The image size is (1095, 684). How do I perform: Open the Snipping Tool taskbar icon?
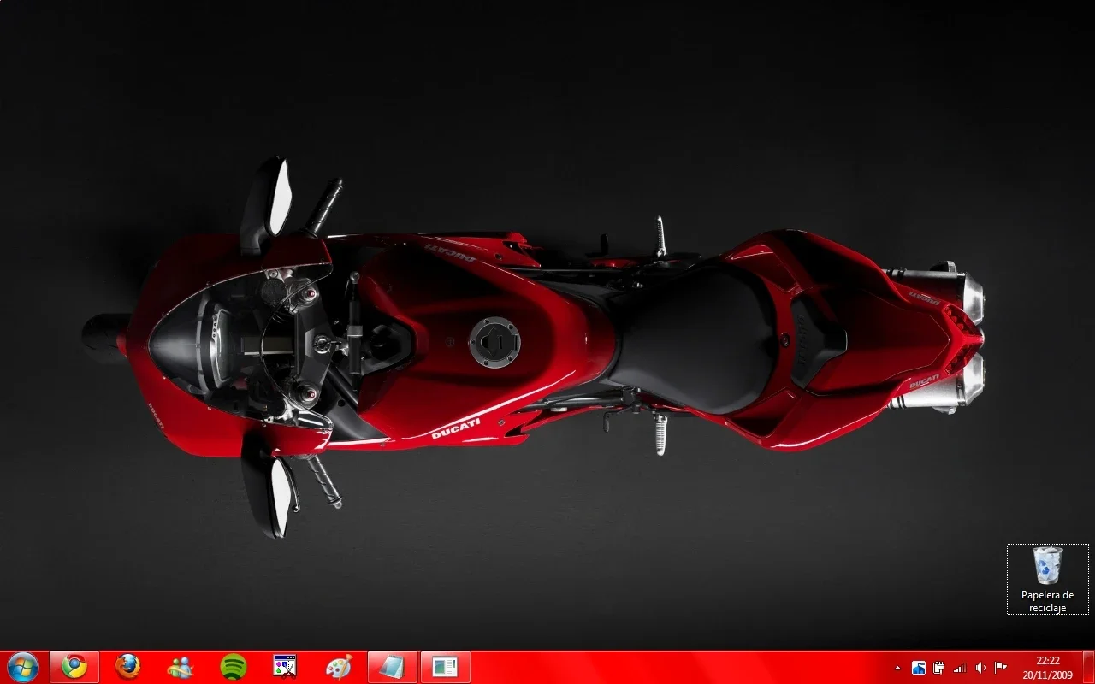pos(285,667)
